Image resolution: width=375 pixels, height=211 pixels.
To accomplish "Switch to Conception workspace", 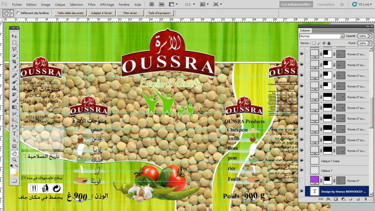I will pos(326,4).
